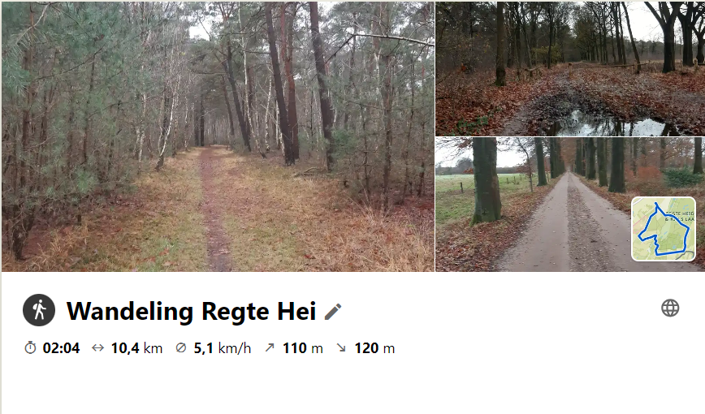This screenshot has width=705, height=414.
Task: Edit tour name with pencil icon
Action: click(x=333, y=312)
